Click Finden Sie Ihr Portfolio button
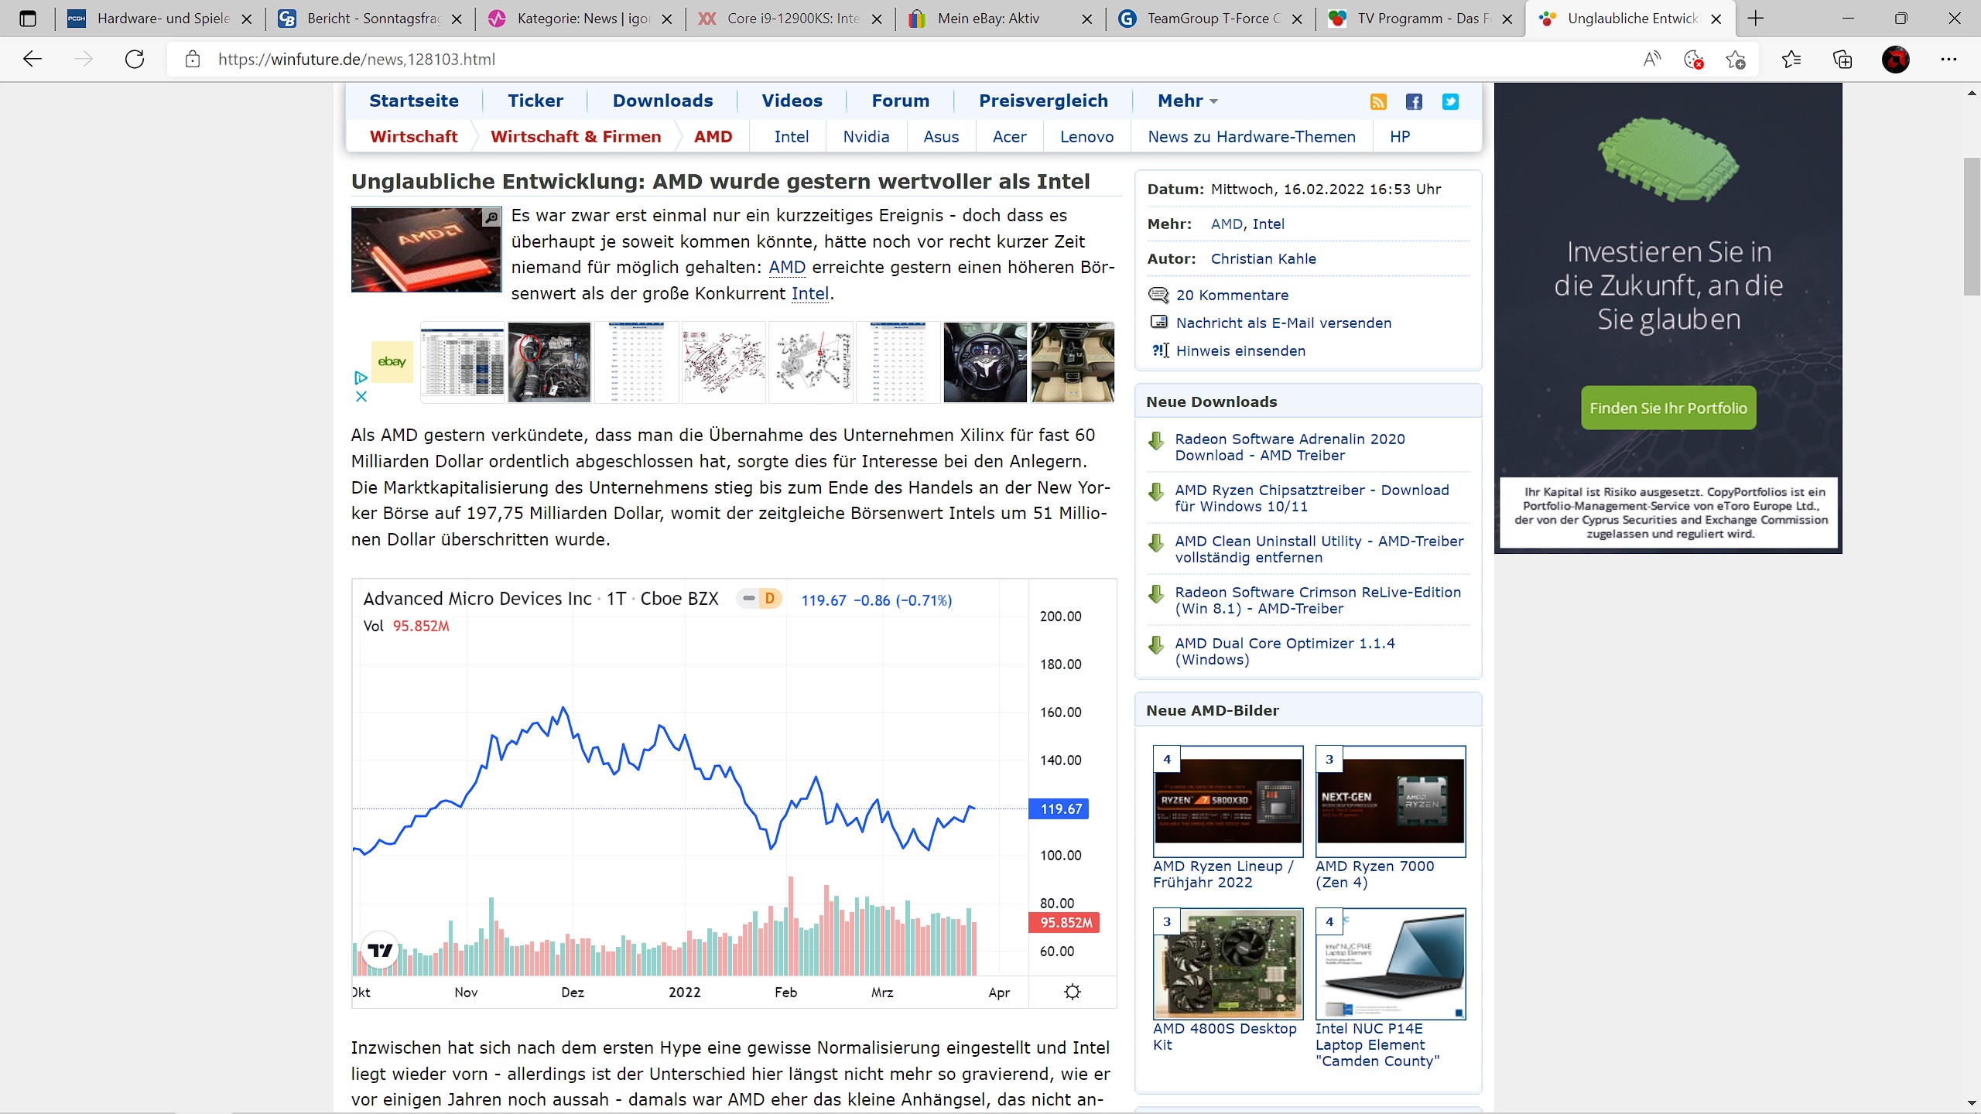1981x1114 pixels. point(1668,408)
